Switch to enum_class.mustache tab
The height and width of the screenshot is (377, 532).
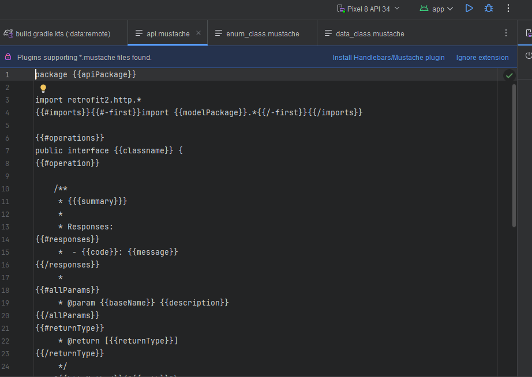point(263,33)
